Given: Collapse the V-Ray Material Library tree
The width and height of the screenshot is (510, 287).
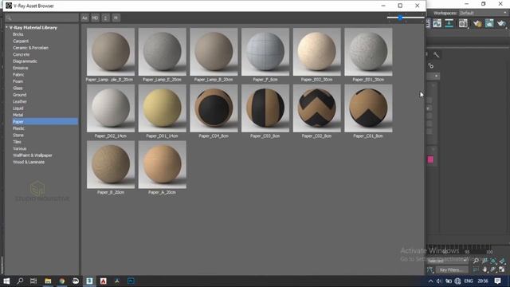Looking at the screenshot, I should [6, 28].
